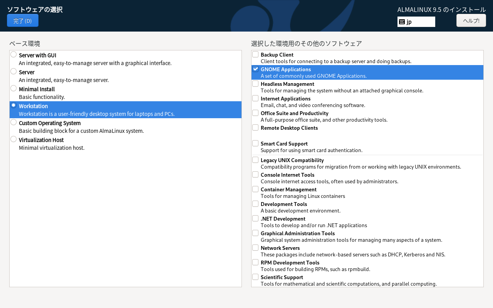Toggle Remote Desktop Clients checkbox
The image size is (493, 308).
tap(255, 128)
